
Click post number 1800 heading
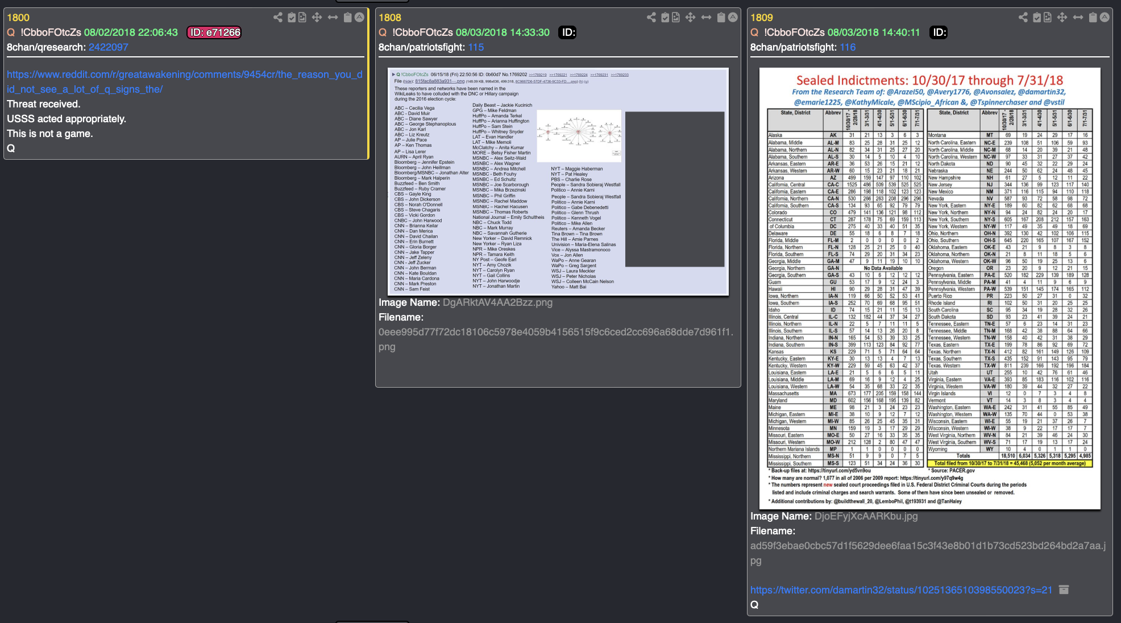pyautogui.click(x=18, y=18)
